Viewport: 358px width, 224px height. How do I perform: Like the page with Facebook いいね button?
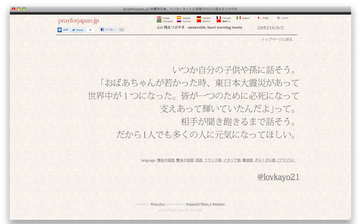(108, 29)
